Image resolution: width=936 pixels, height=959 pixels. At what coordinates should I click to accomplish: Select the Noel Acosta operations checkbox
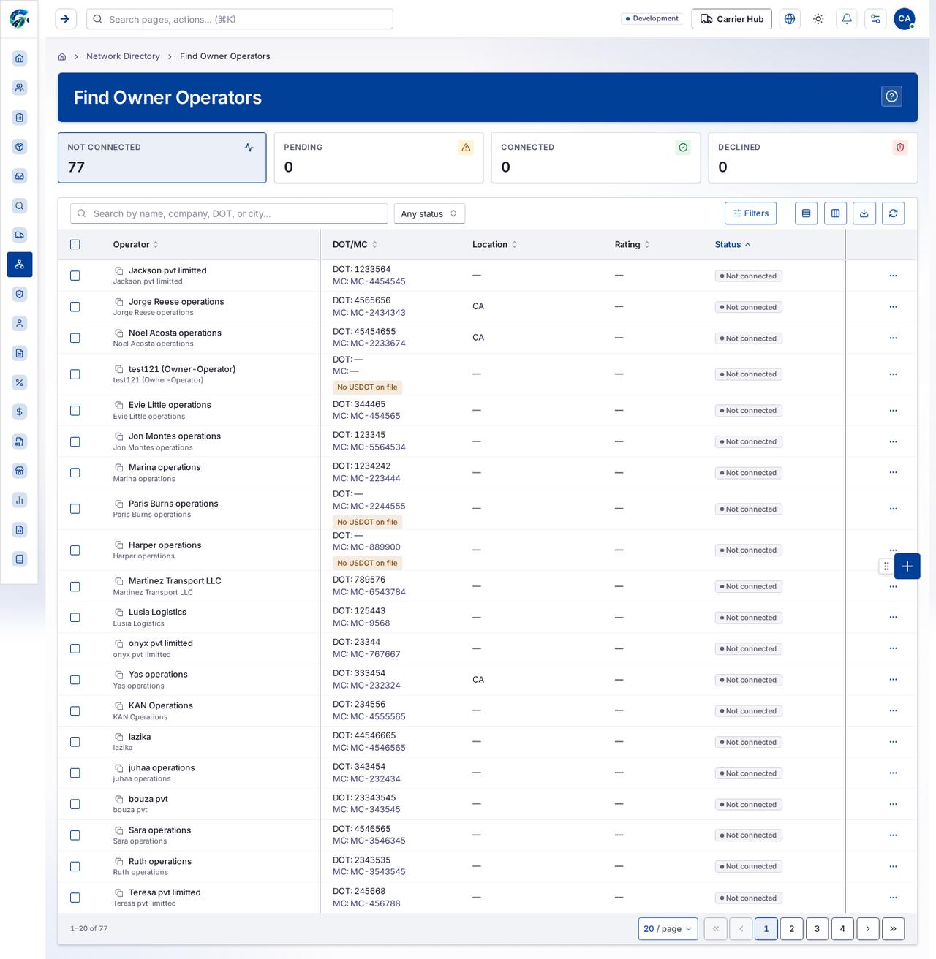click(x=75, y=338)
